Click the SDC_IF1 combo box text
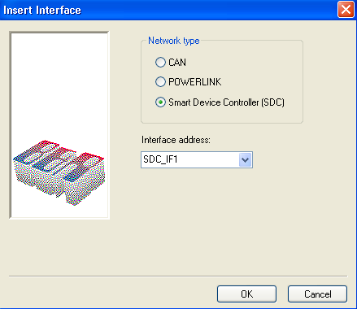 coord(160,159)
